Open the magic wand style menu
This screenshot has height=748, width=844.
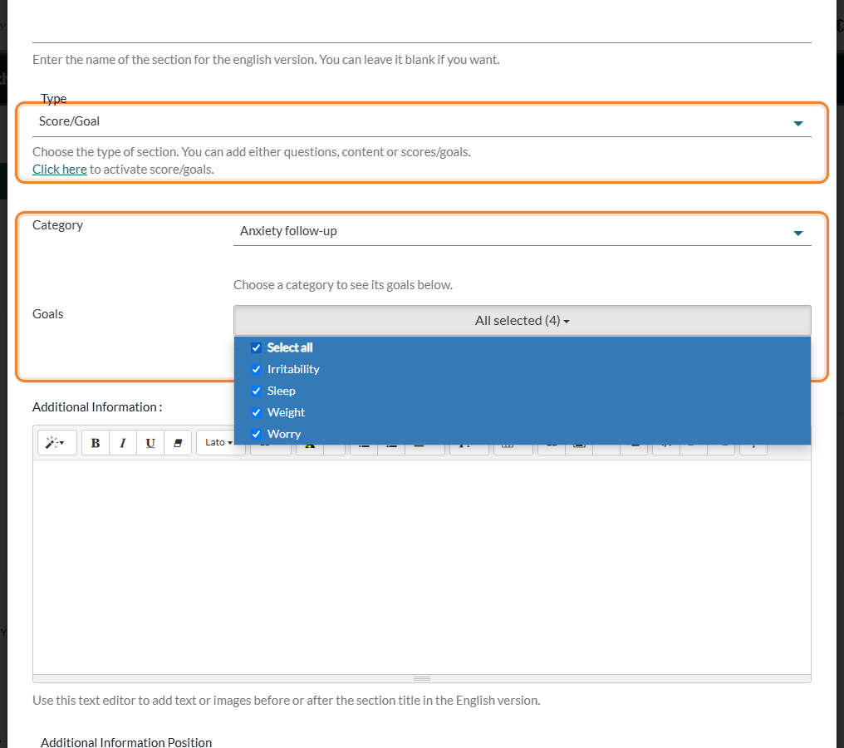[57, 443]
